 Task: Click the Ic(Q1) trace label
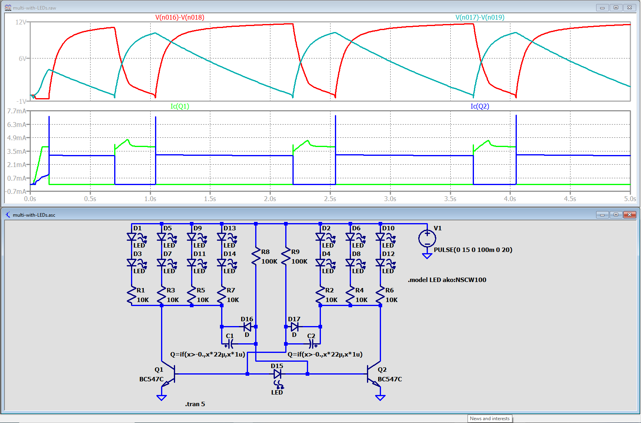[x=179, y=106]
